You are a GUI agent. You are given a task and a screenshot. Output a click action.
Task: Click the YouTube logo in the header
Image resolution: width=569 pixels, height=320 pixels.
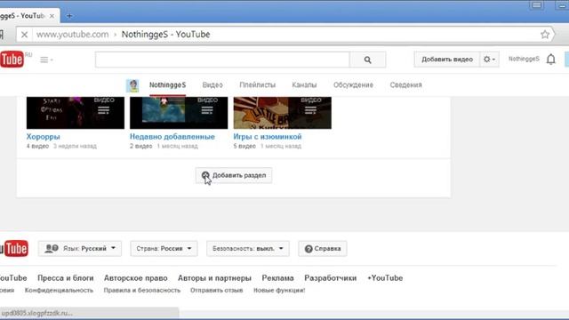[12, 60]
